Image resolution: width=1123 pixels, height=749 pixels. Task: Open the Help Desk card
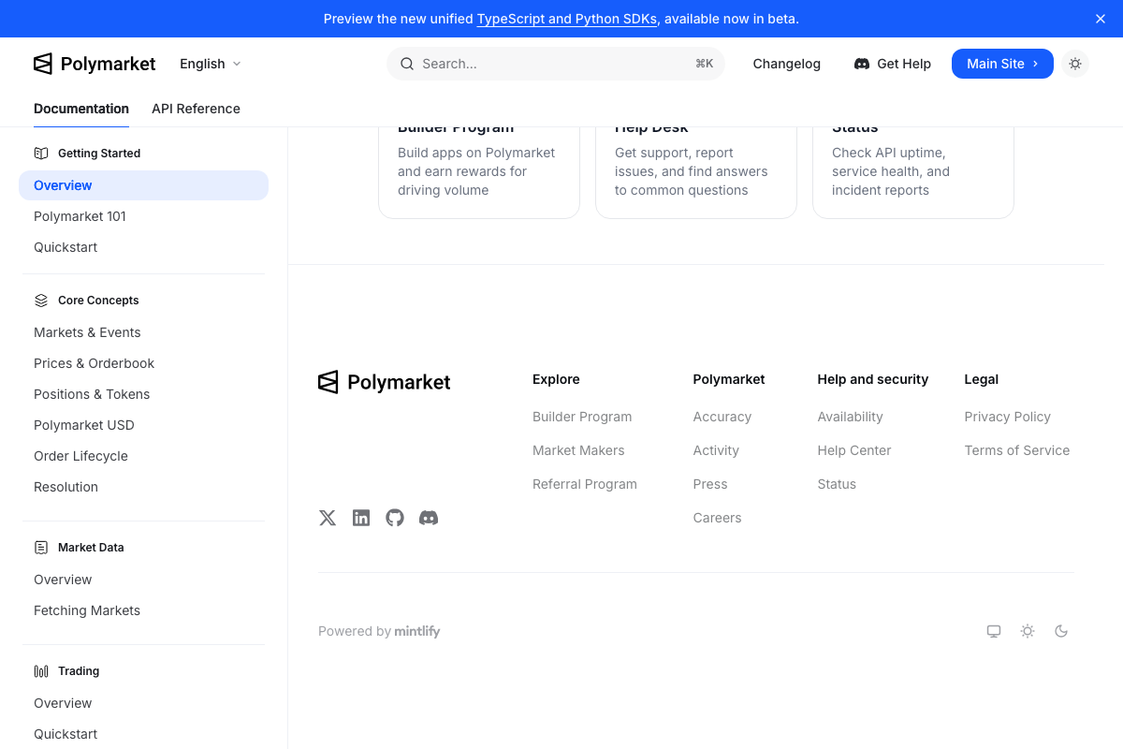pos(696,171)
